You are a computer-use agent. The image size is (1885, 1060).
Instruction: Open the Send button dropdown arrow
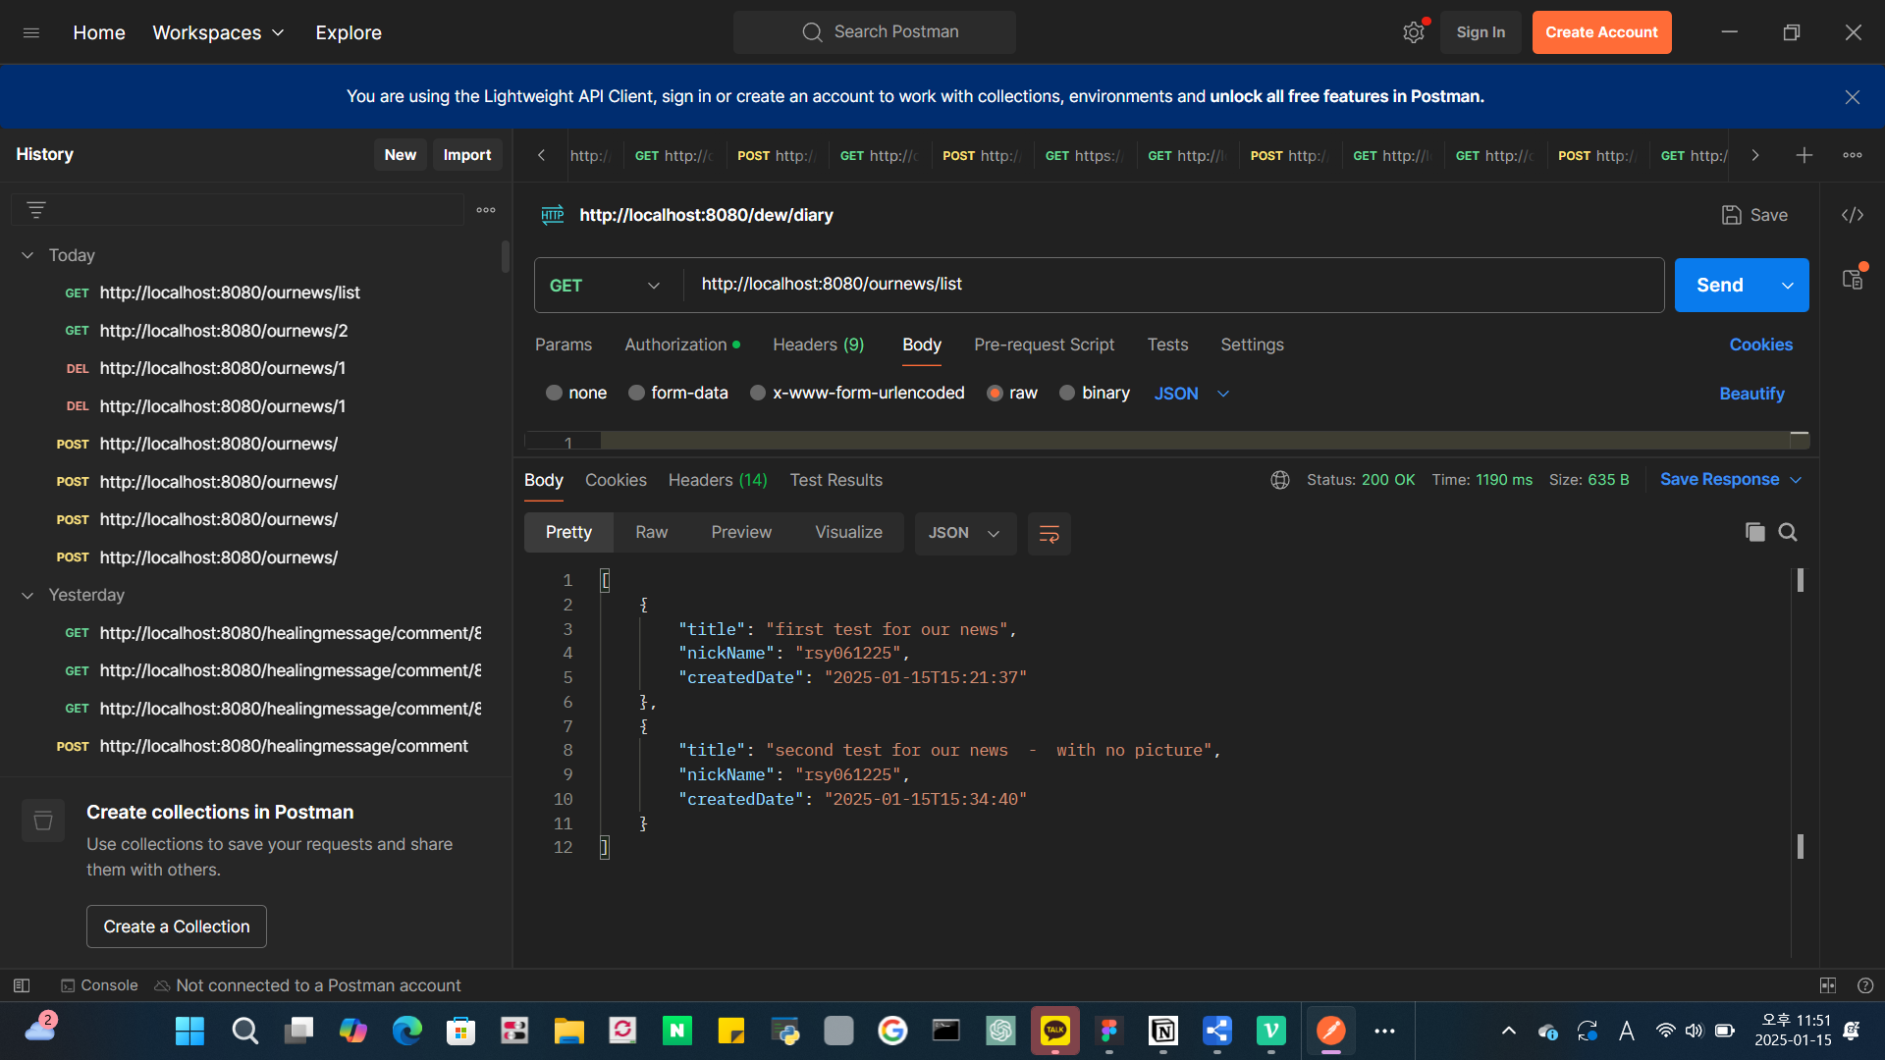[1788, 286]
